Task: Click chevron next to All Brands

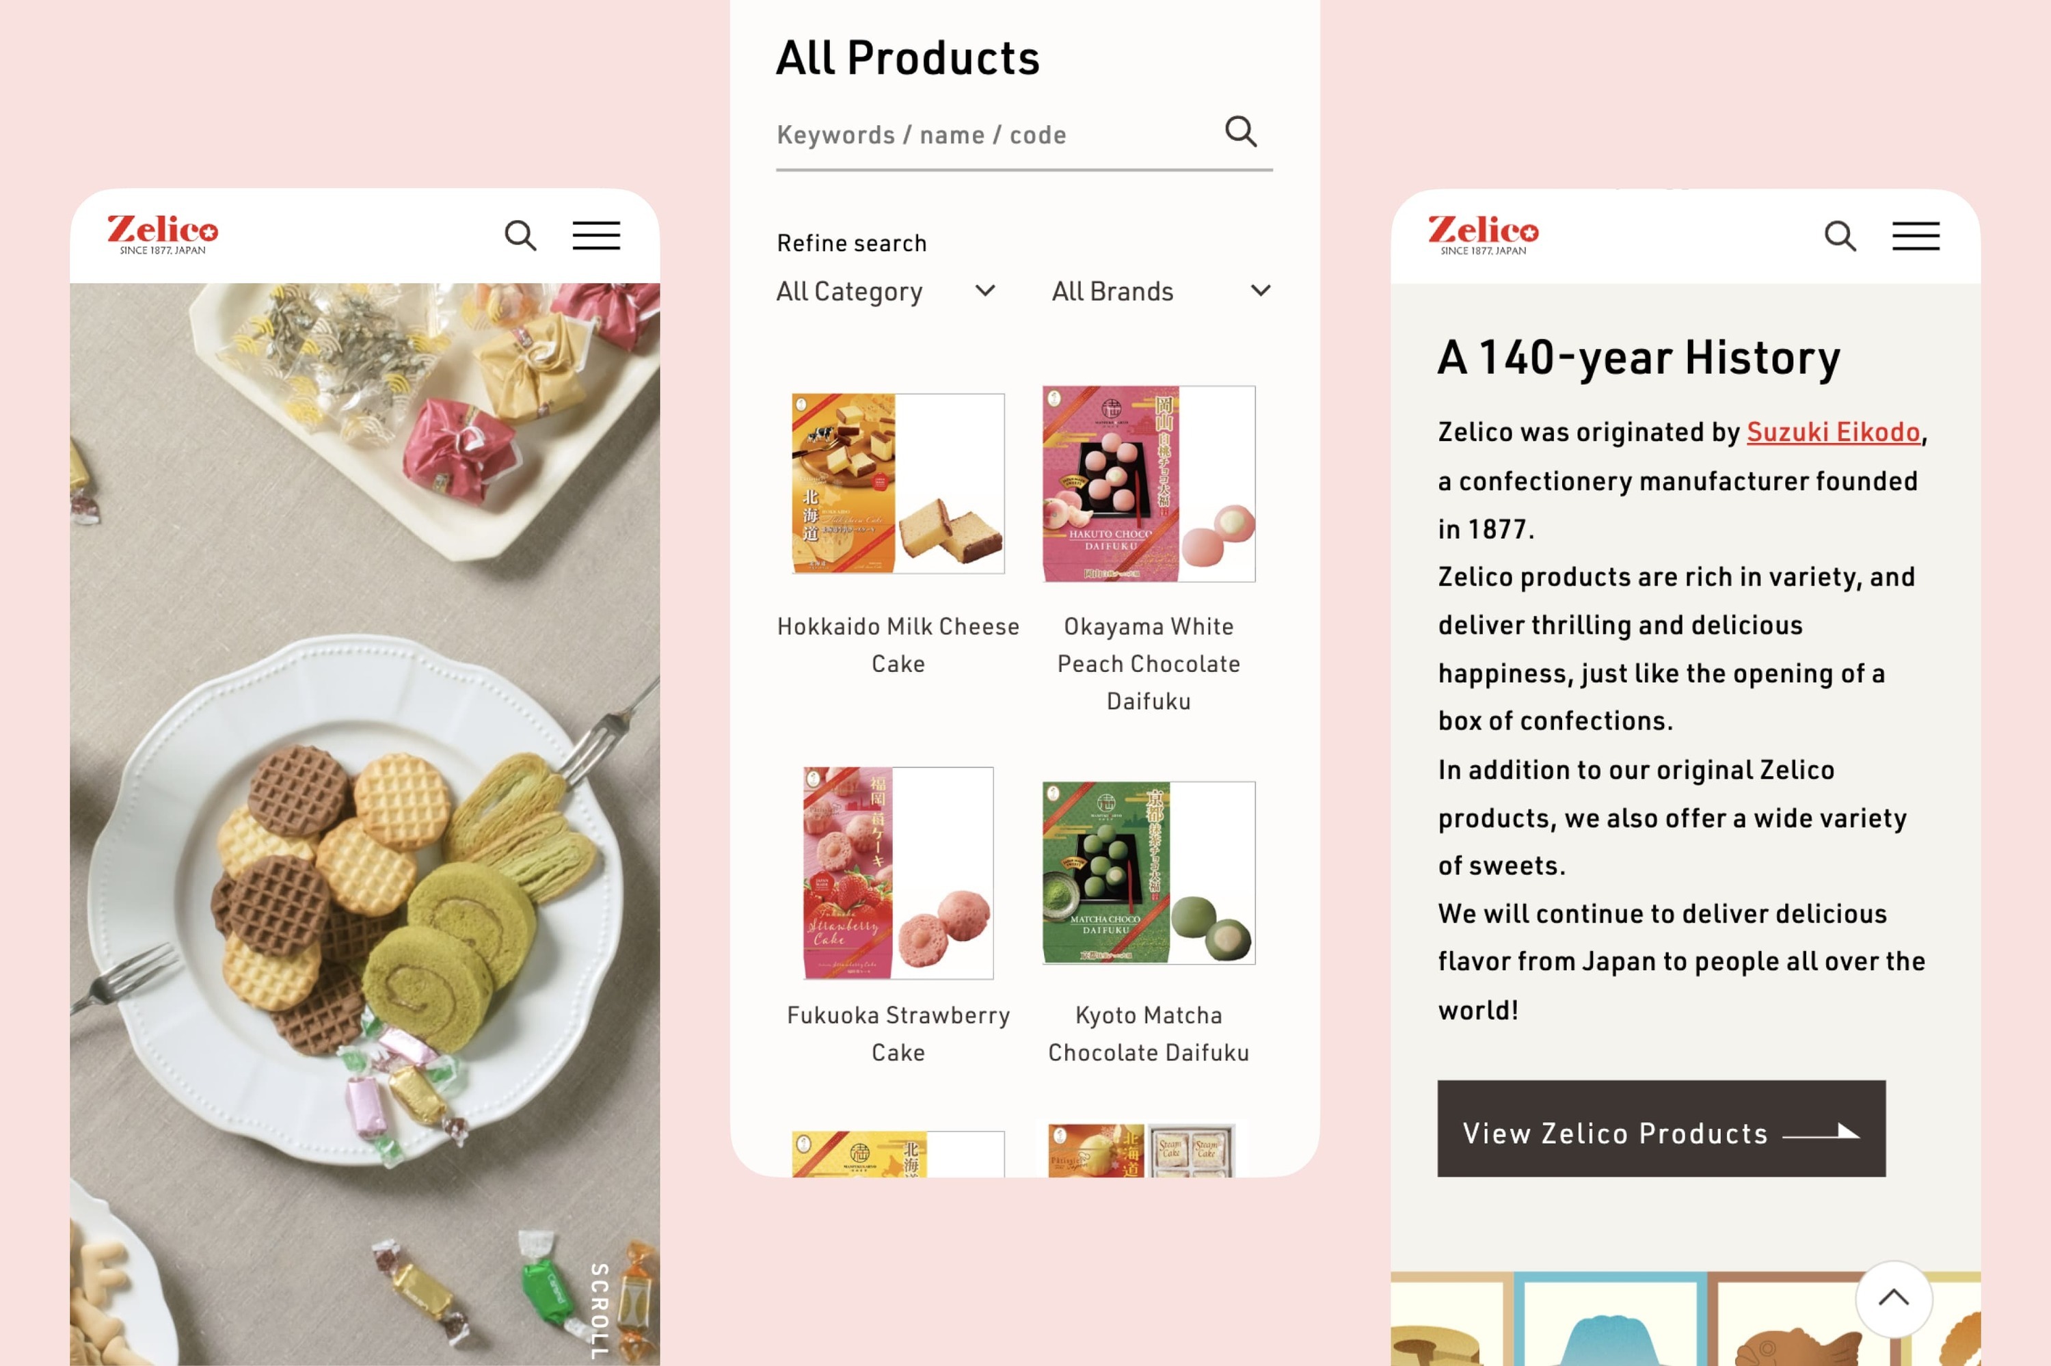Action: (x=1260, y=290)
